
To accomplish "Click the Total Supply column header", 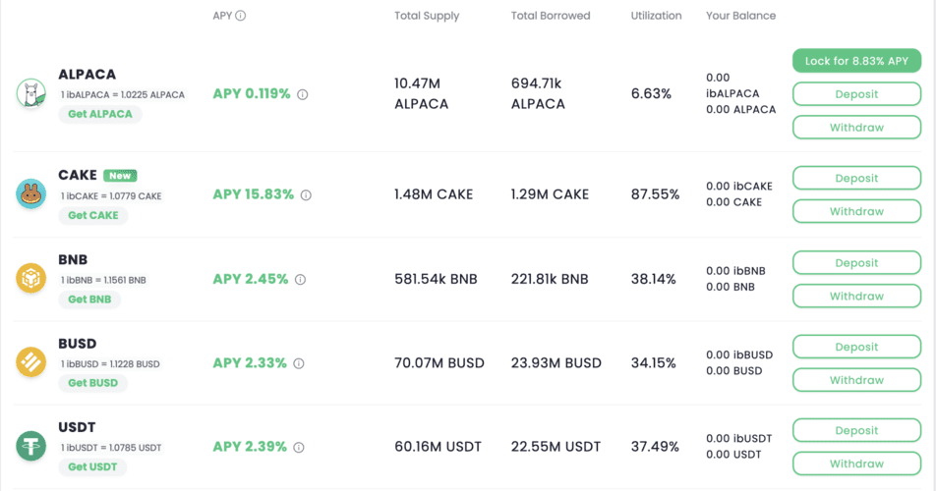I will tap(427, 16).
